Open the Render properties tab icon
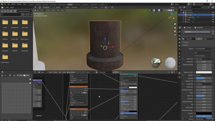The image size is (215, 121). (x=179, y=36)
